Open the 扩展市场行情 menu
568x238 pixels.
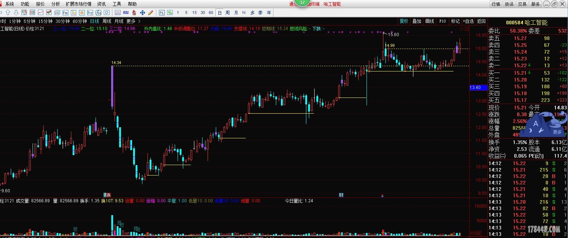pyautogui.click(x=79, y=4)
